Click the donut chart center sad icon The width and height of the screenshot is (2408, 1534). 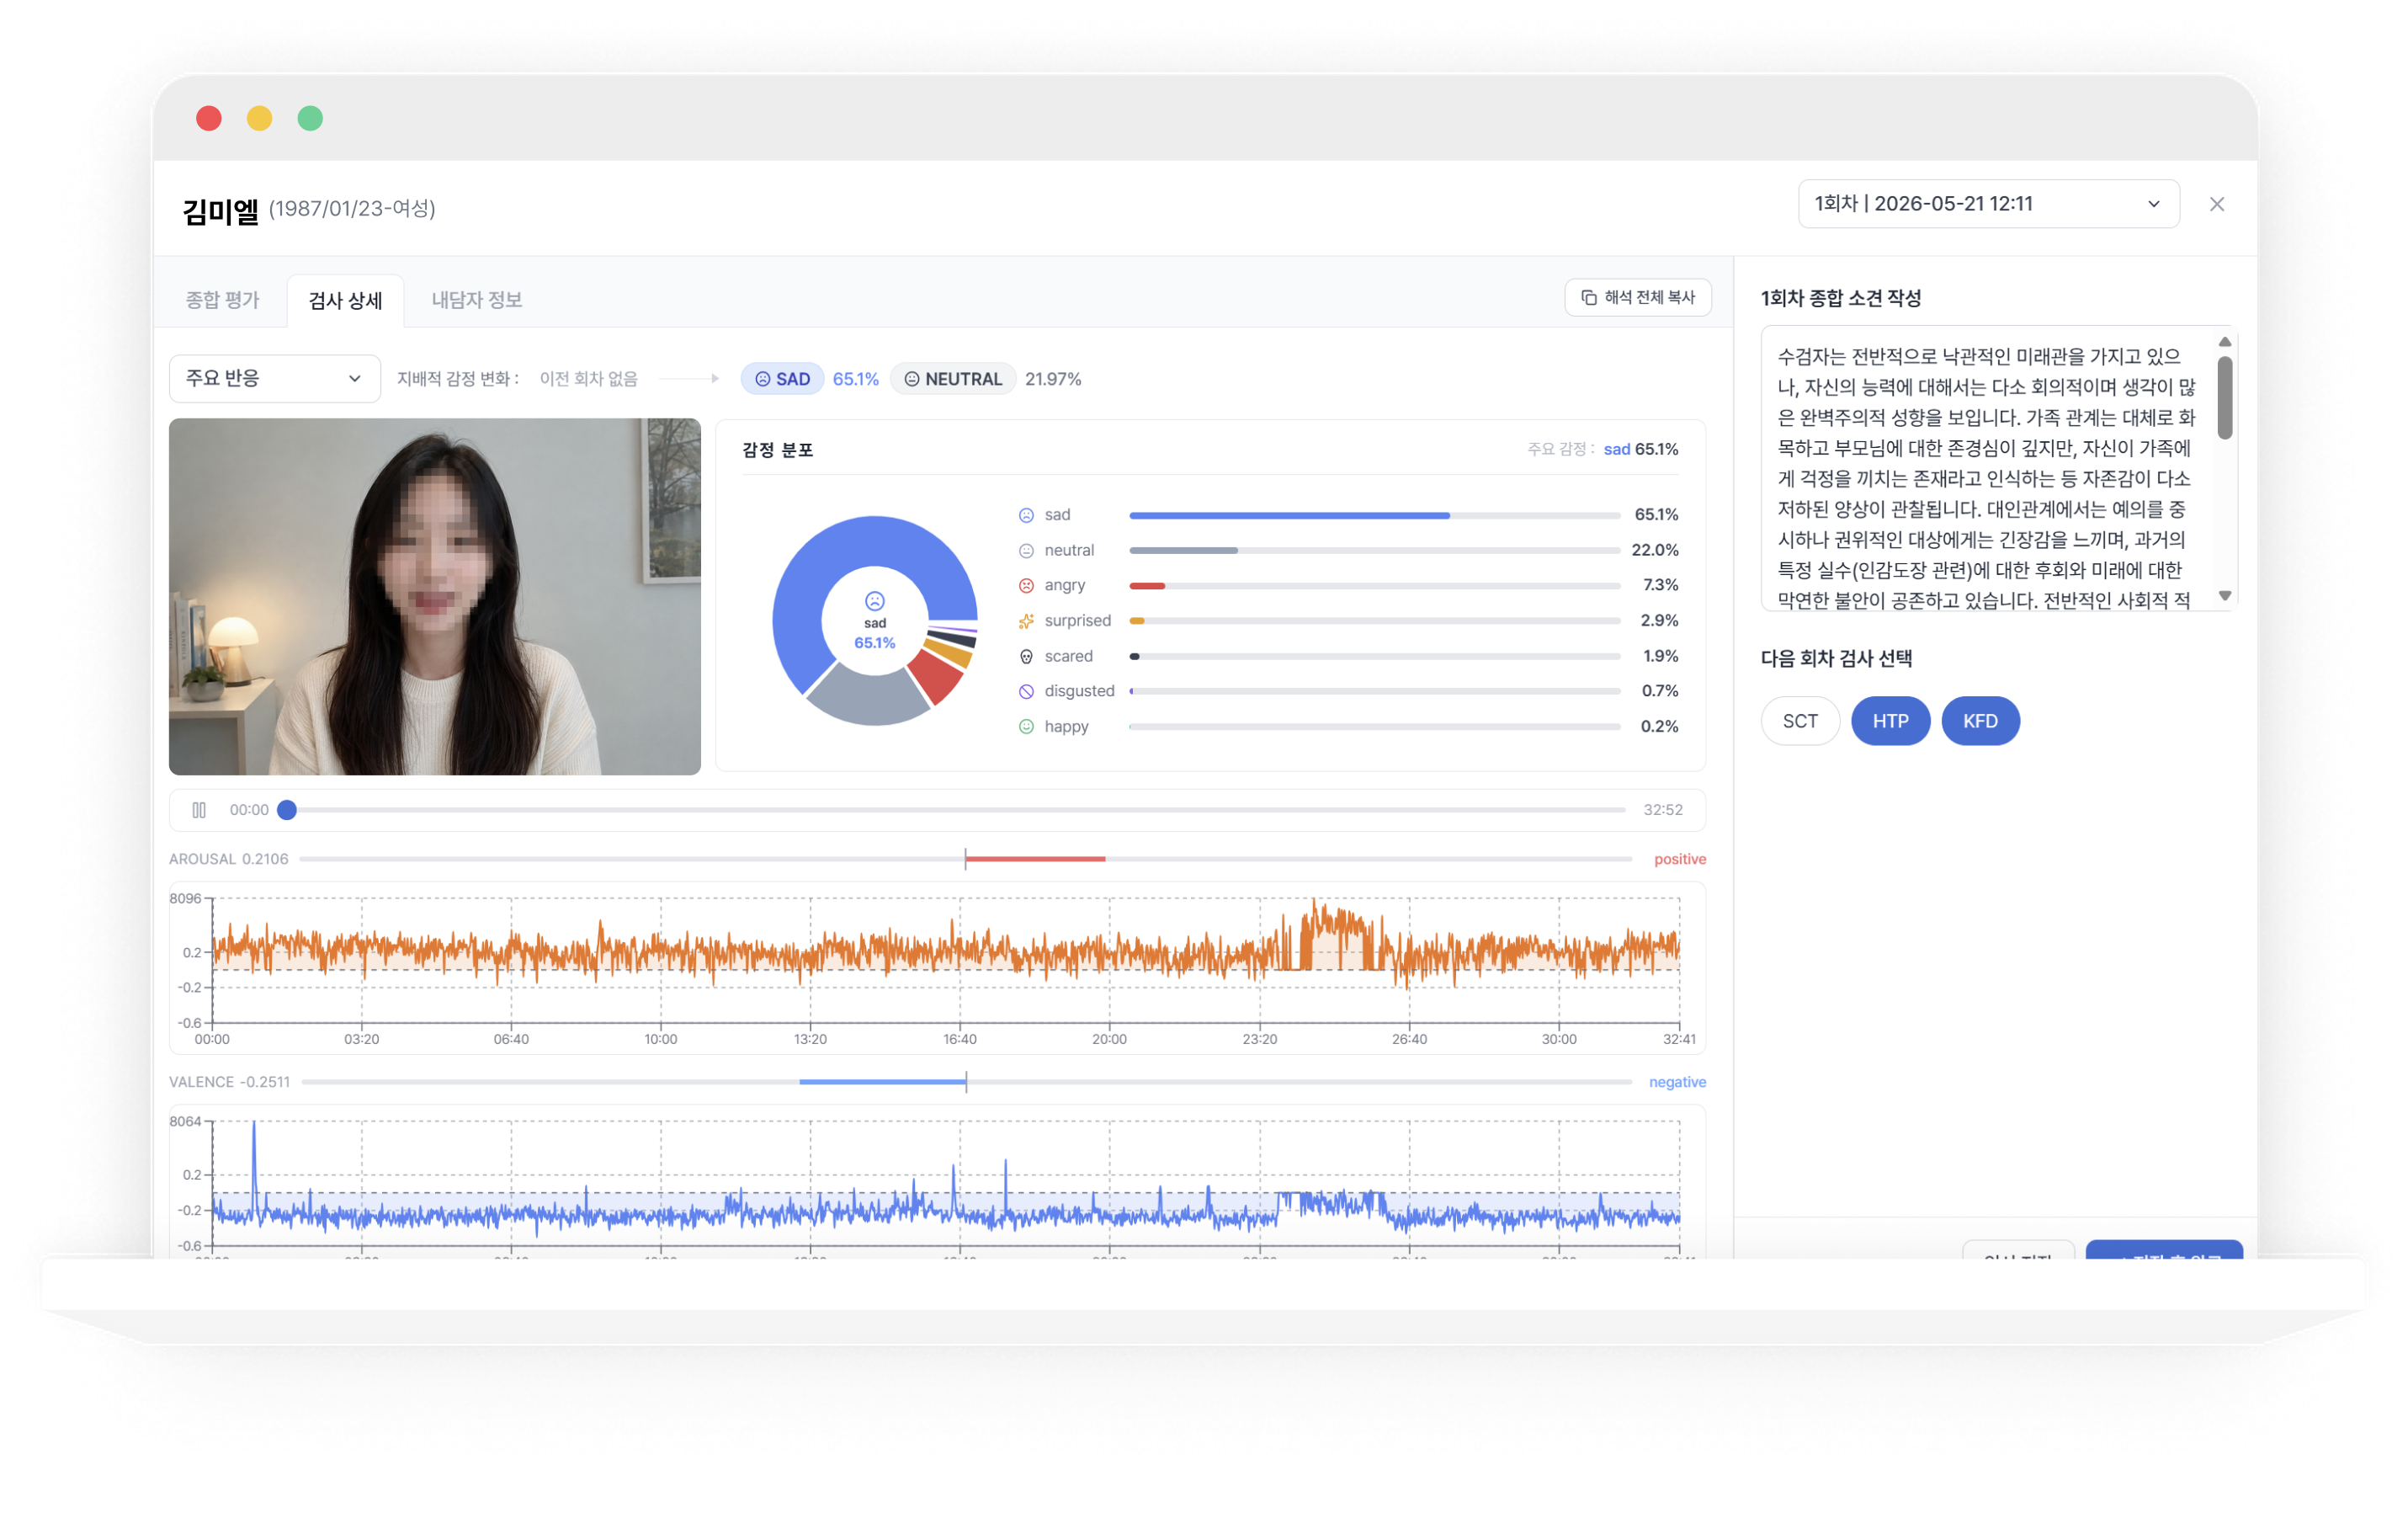pyautogui.click(x=875, y=601)
